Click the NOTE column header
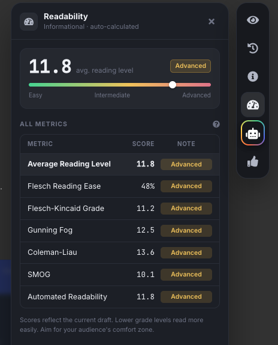Viewport: 278px width, 345px height. (186, 144)
